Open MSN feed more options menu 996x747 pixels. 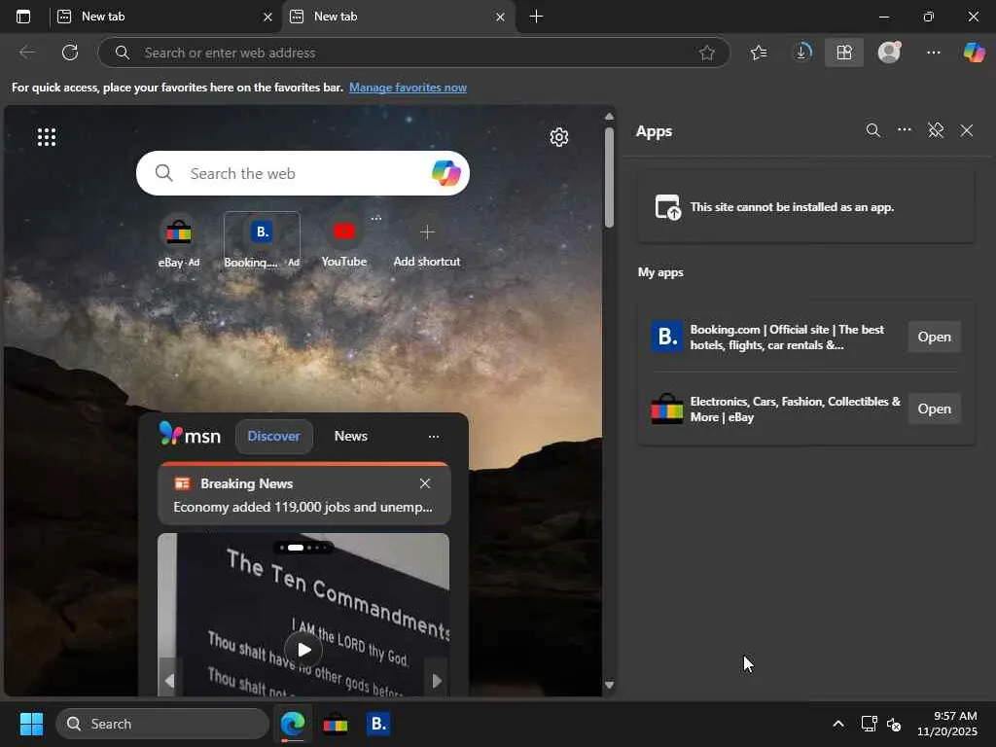(x=434, y=437)
